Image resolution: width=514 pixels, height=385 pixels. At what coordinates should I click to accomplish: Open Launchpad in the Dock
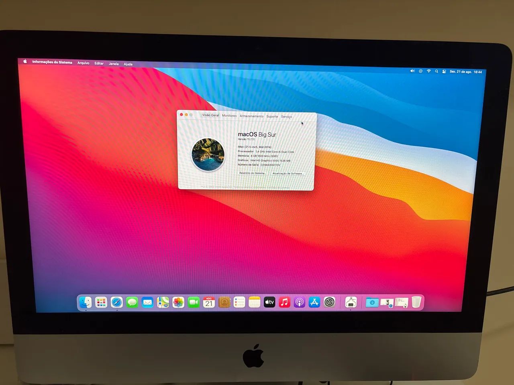pyautogui.click(x=101, y=302)
